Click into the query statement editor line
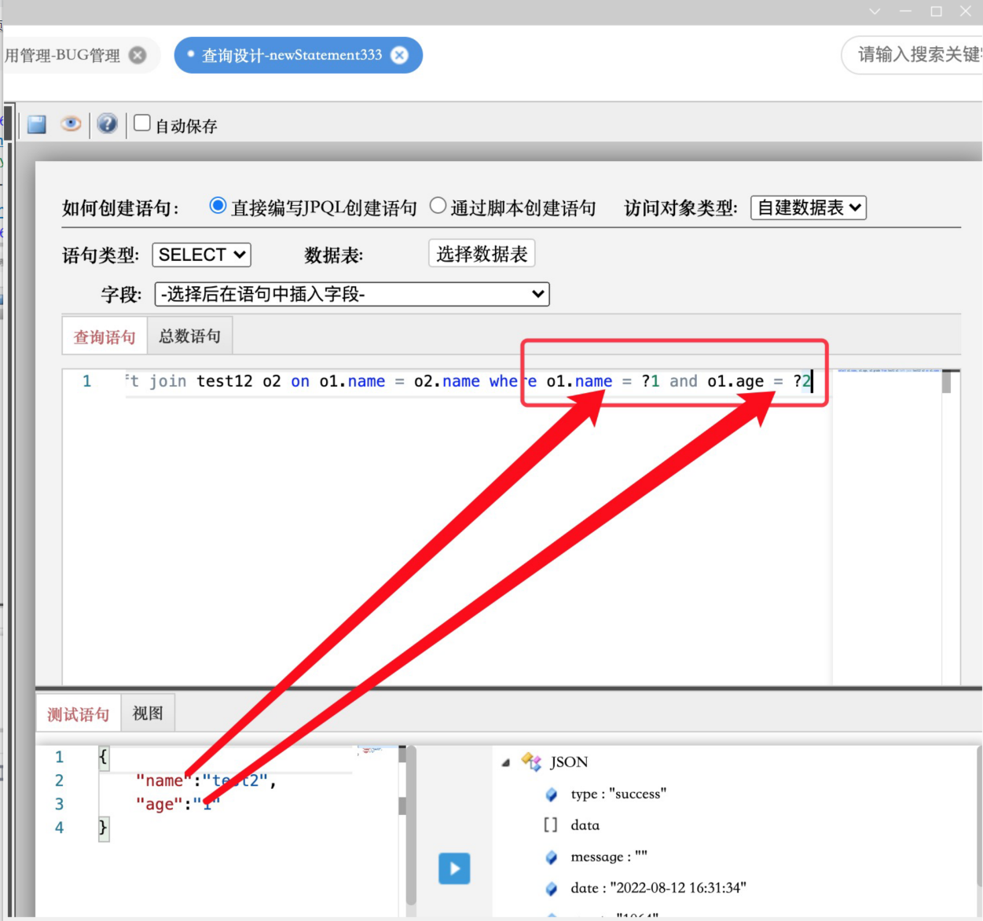 (x=478, y=381)
